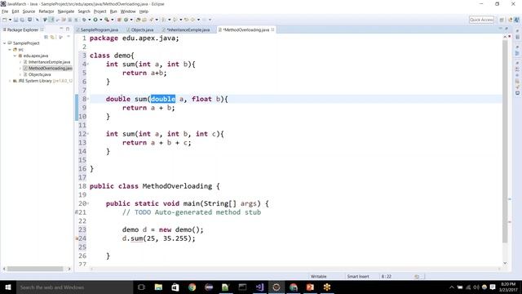Click fold toggle at line 12
Viewport: 522px width, 294px height.
87,134
